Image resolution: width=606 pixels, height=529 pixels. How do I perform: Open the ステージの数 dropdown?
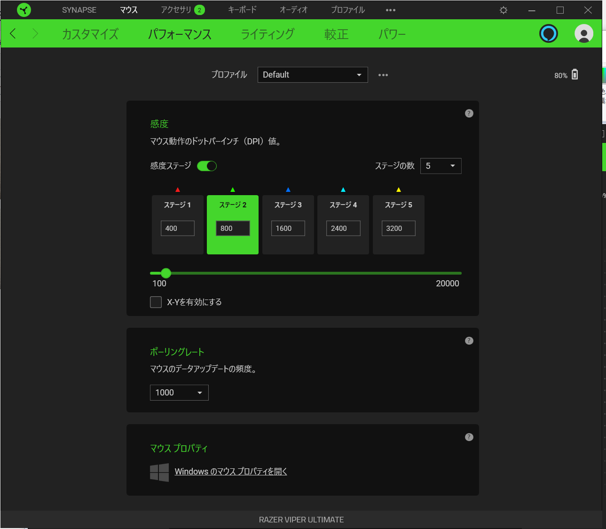441,166
